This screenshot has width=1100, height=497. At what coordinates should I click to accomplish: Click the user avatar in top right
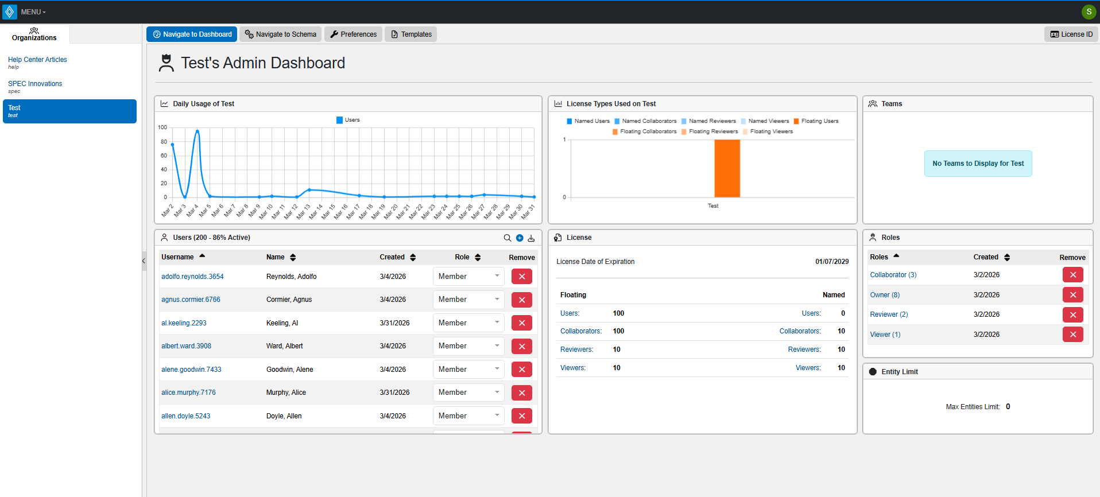1089,11
